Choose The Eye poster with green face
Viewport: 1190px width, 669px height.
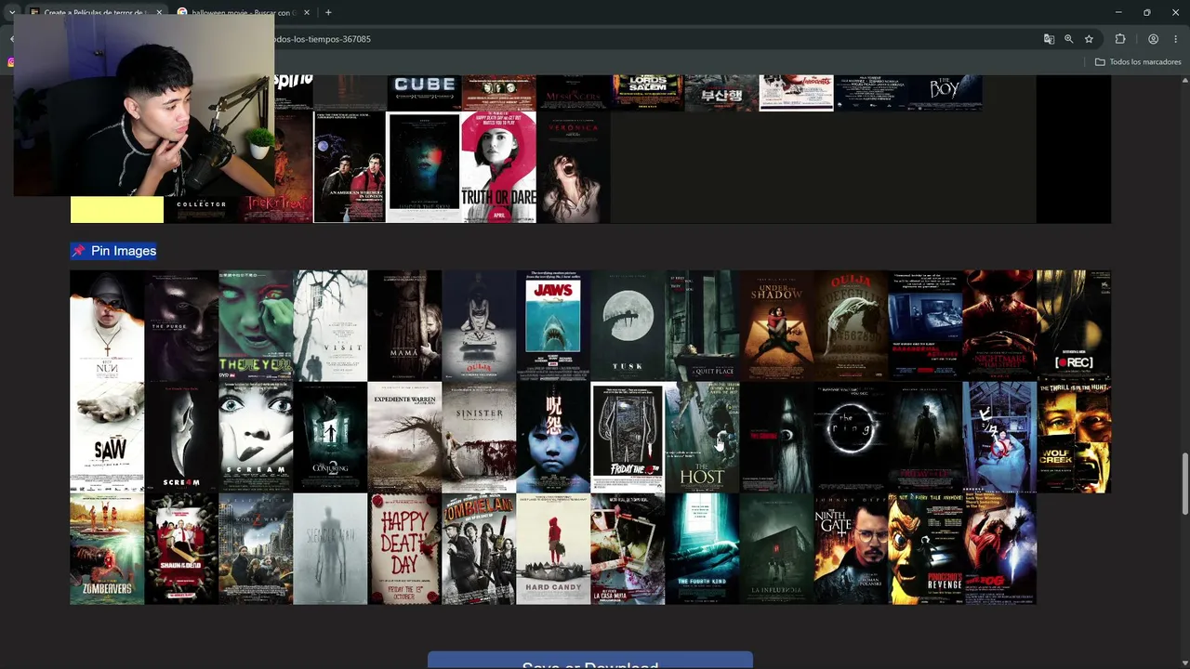click(x=256, y=325)
